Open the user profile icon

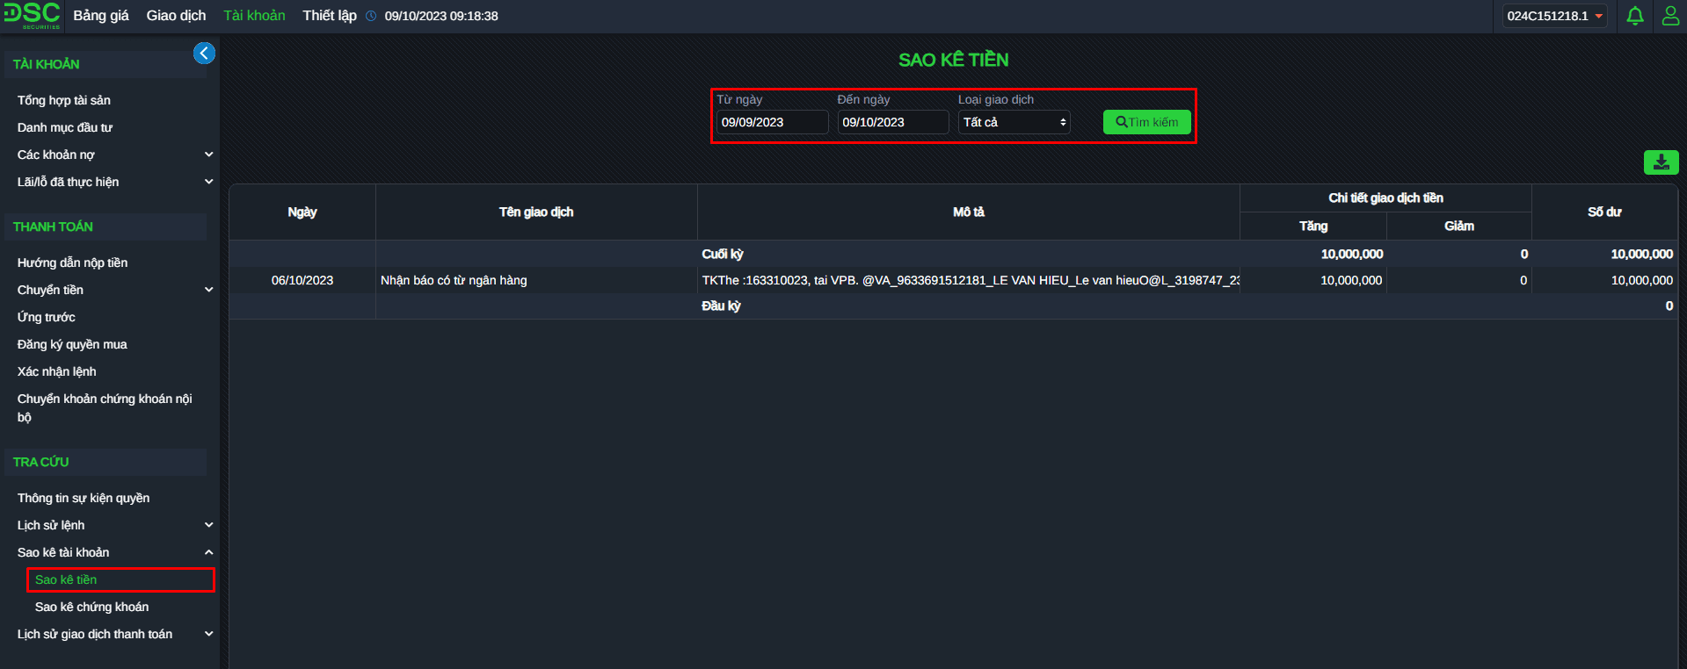(1670, 16)
